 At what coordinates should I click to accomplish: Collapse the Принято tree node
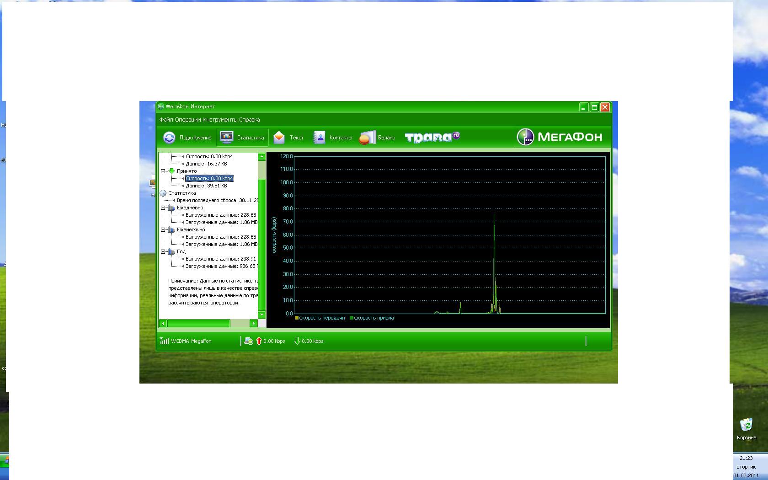(x=163, y=171)
